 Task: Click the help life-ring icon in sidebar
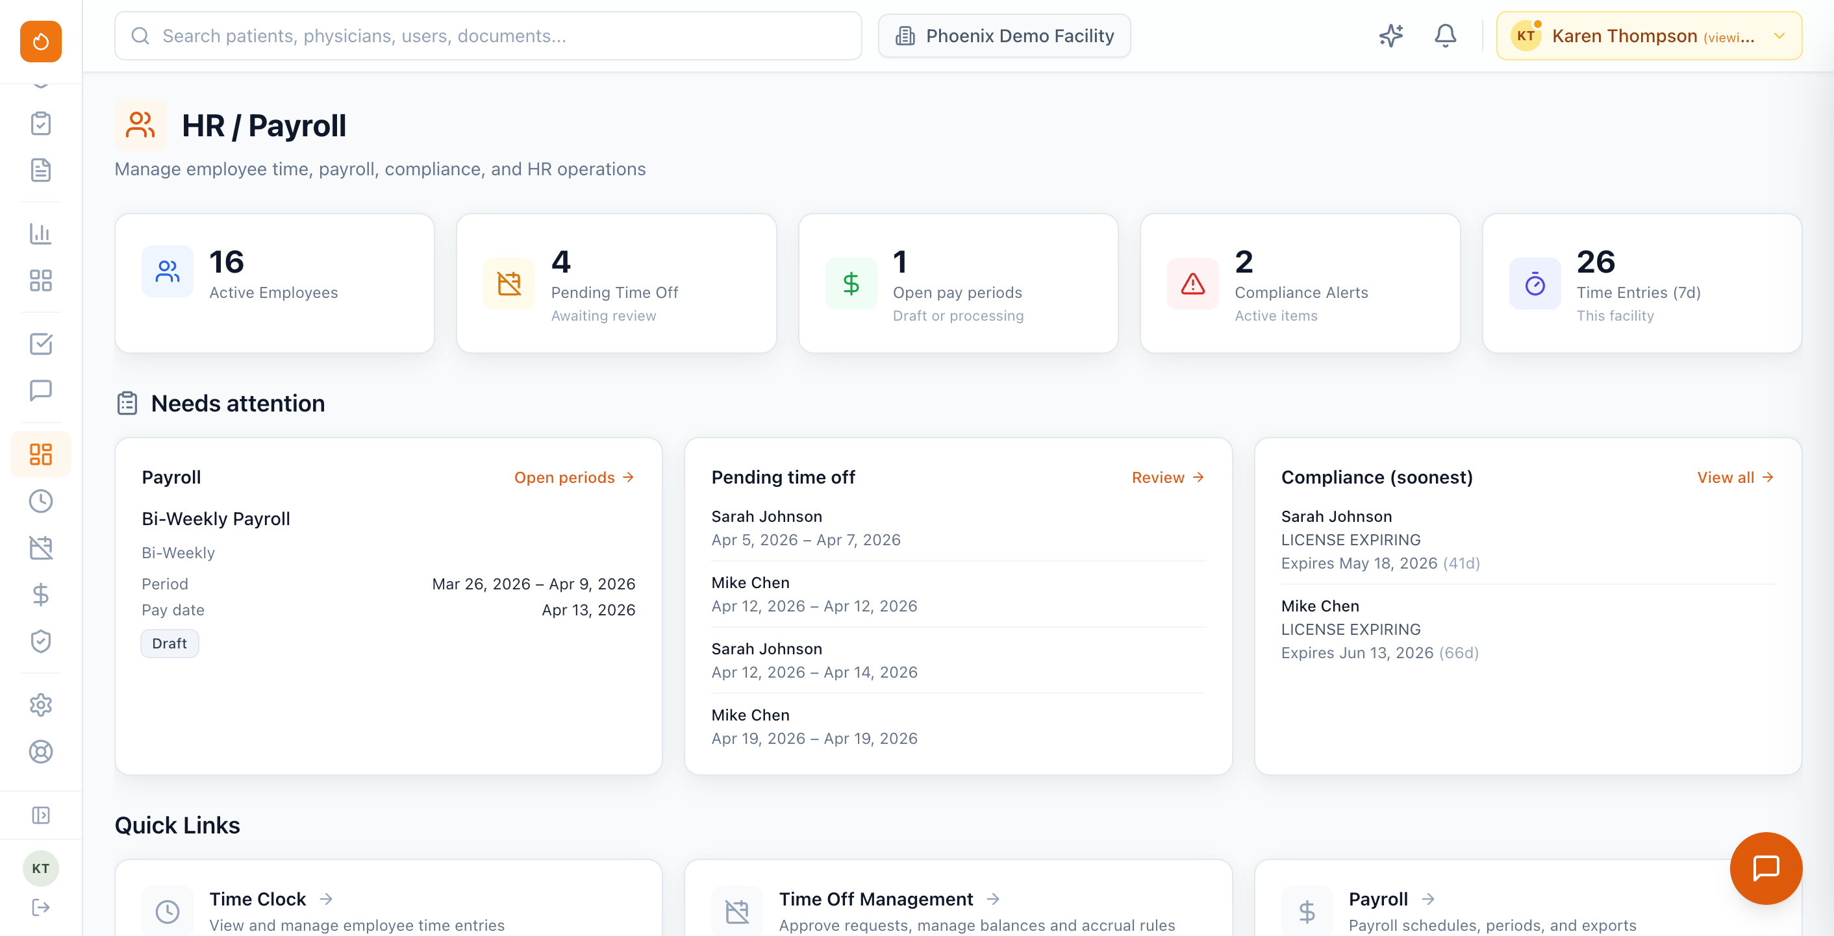click(40, 752)
